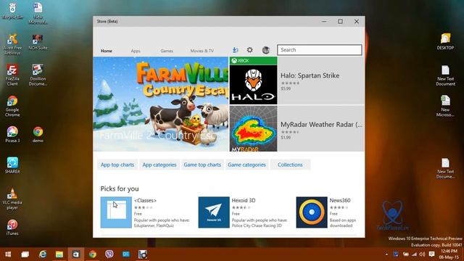Select demo Chrome shortcut on desktop
The image size is (464, 261).
[x=38, y=135]
